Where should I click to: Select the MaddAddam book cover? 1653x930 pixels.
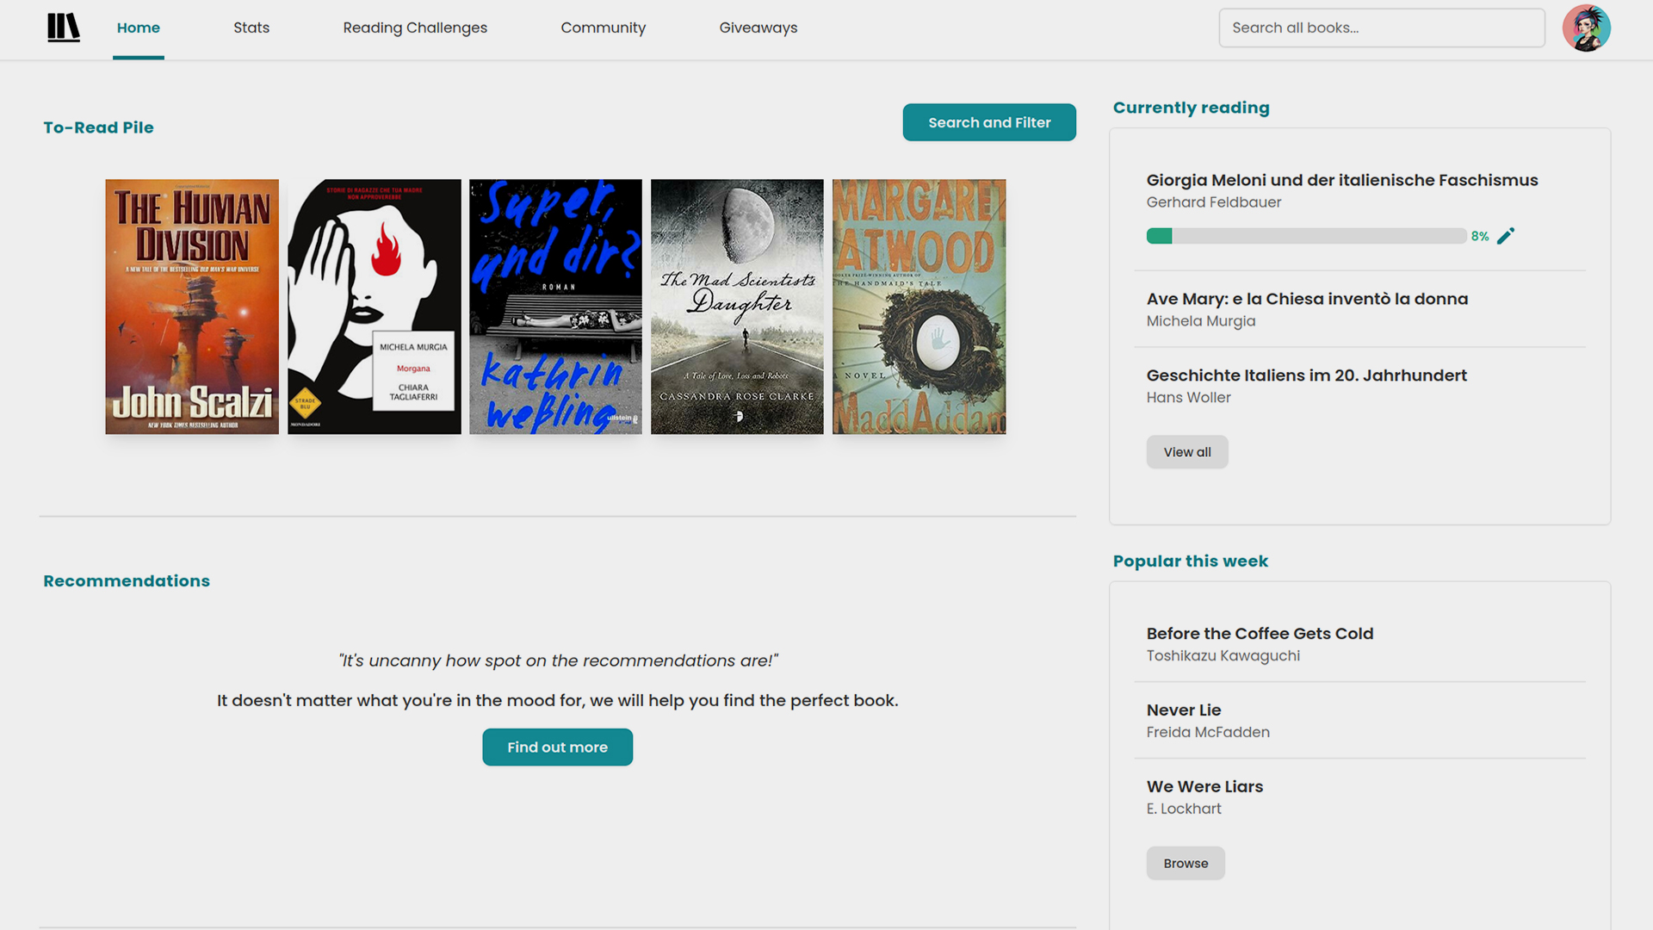point(919,307)
